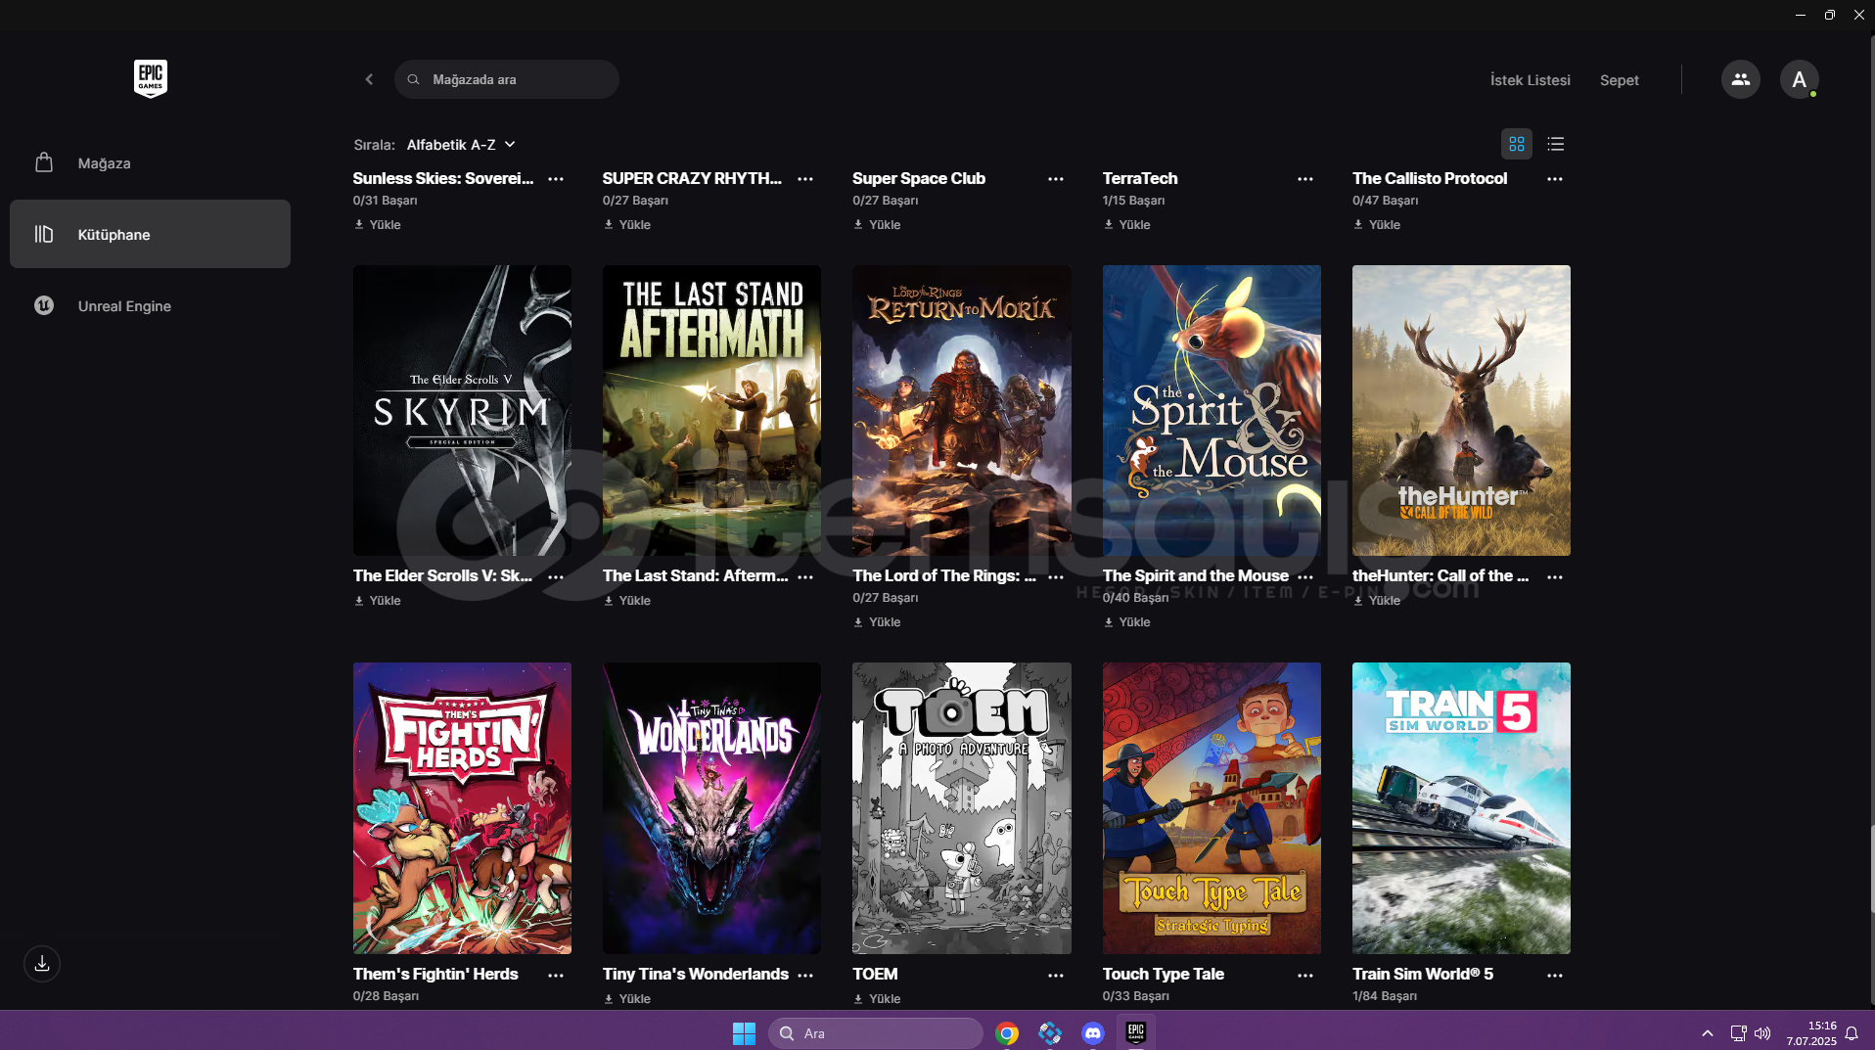This screenshot has height=1050, width=1875.
Task: Open Discord from the taskbar
Action: pyautogui.click(x=1093, y=1032)
